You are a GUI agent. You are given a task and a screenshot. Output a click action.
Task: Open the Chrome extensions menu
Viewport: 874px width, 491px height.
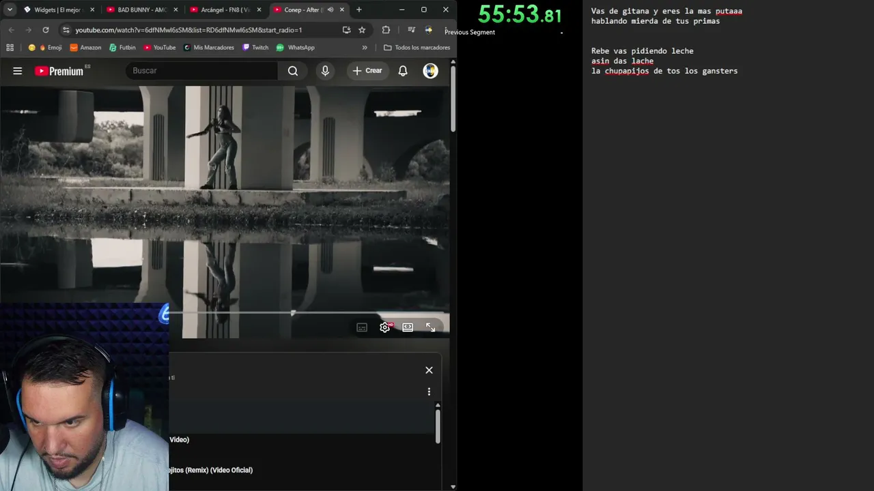coord(386,30)
